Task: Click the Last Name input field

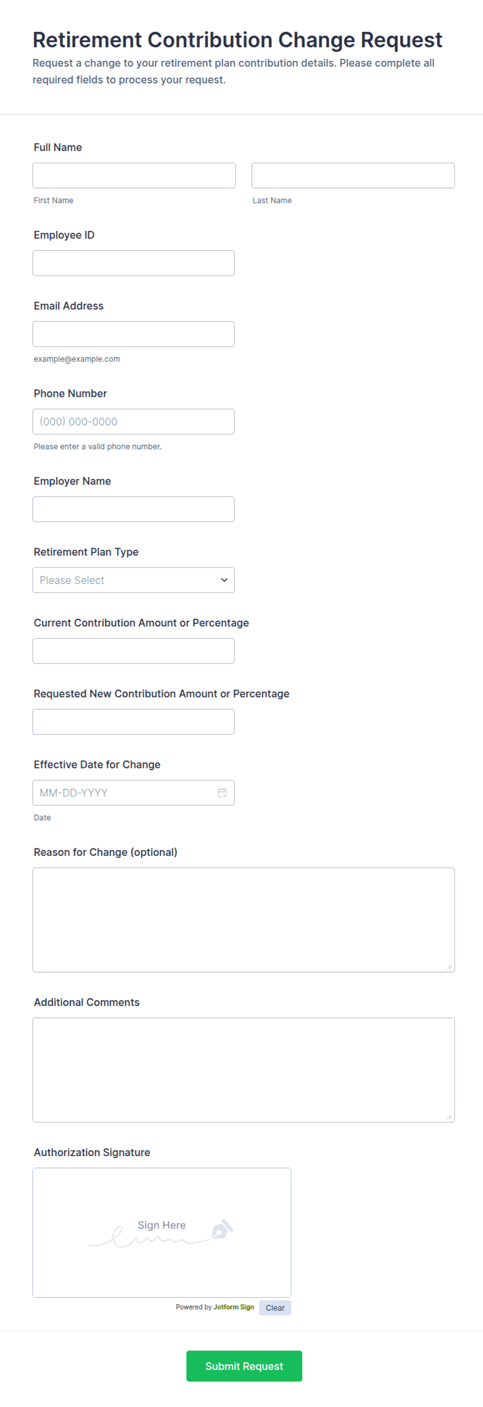Action: coord(353,175)
